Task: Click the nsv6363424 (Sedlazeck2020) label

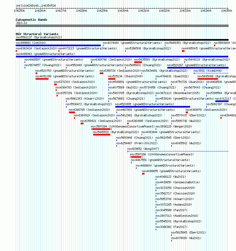Action: (x=37, y=48)
